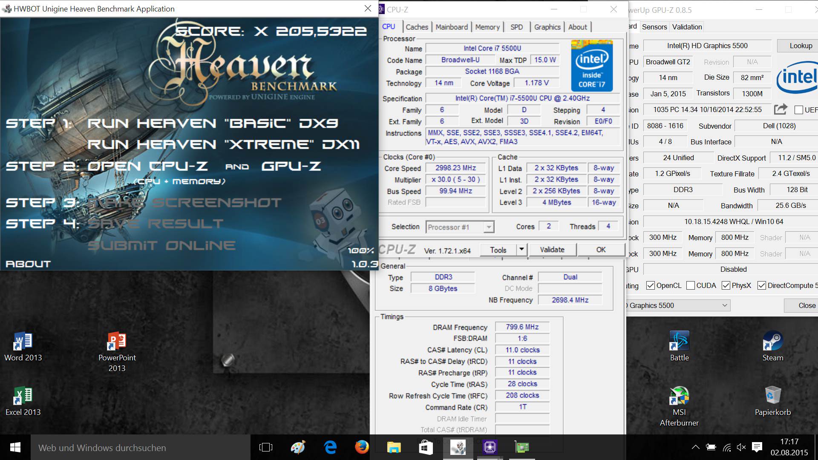Open Excel 2013 desktop shortcut
818x460 pixels.
click(x=23, y=401)
